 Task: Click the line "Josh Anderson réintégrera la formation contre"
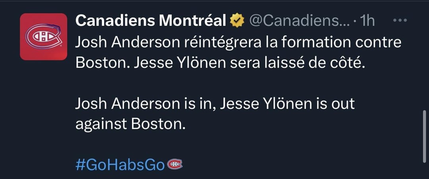pos(238,43)
